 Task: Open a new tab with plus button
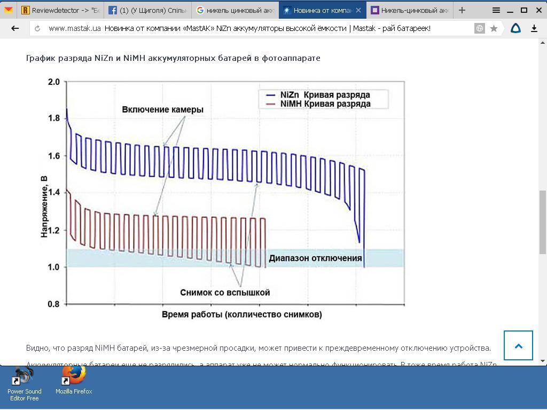pyautogui.click(x=462, y=10)
